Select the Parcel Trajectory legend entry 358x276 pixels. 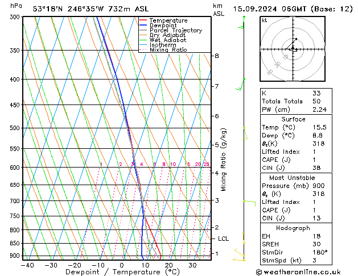[x=176, y=30]
